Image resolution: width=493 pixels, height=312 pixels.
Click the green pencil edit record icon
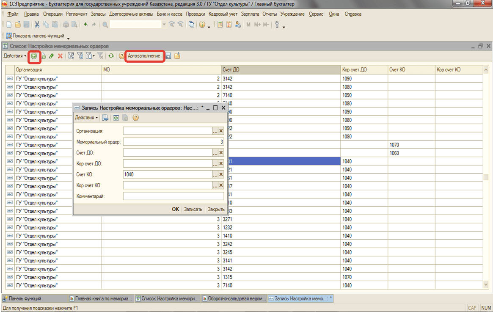click(x=52, y=56)
